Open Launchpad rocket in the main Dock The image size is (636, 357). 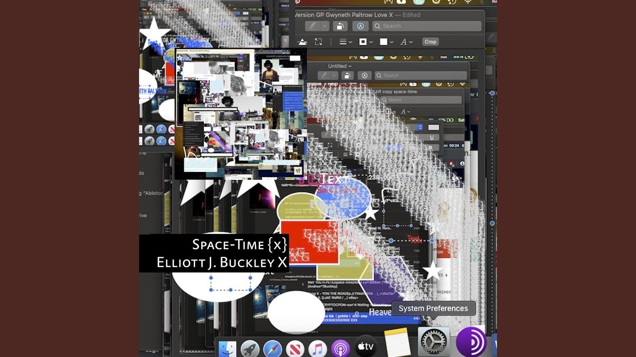click(x=250, y=349)
